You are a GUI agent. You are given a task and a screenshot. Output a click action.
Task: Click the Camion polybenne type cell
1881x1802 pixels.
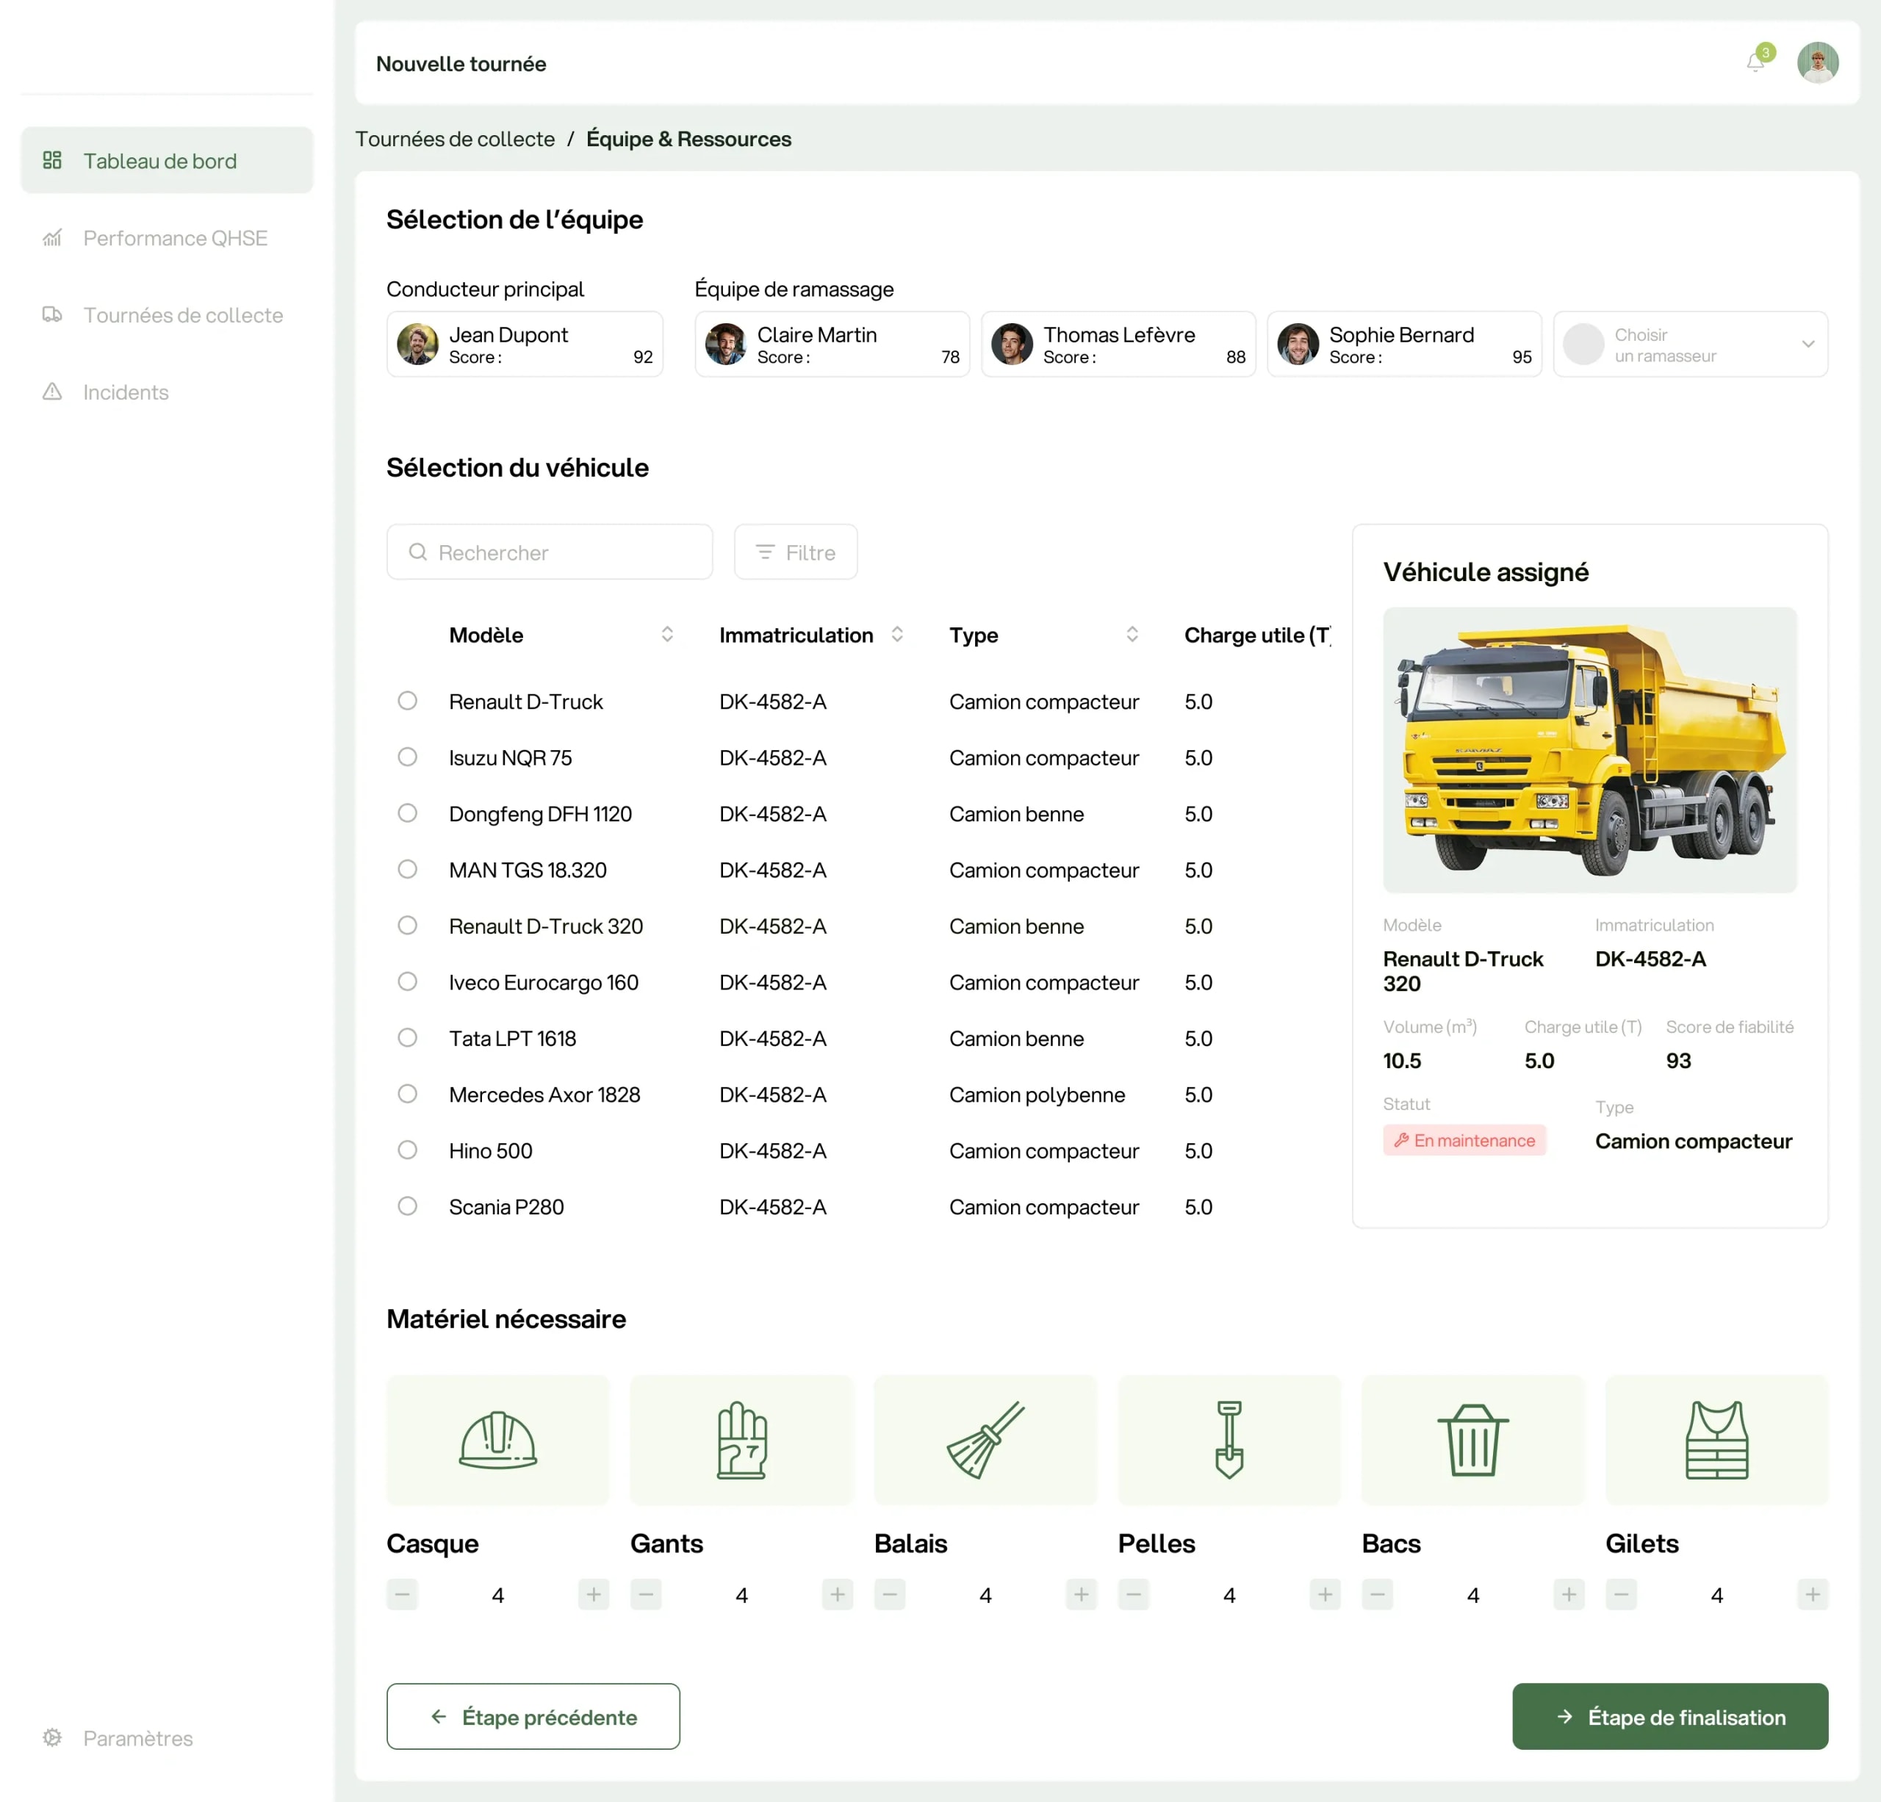click(1037, 1094)
